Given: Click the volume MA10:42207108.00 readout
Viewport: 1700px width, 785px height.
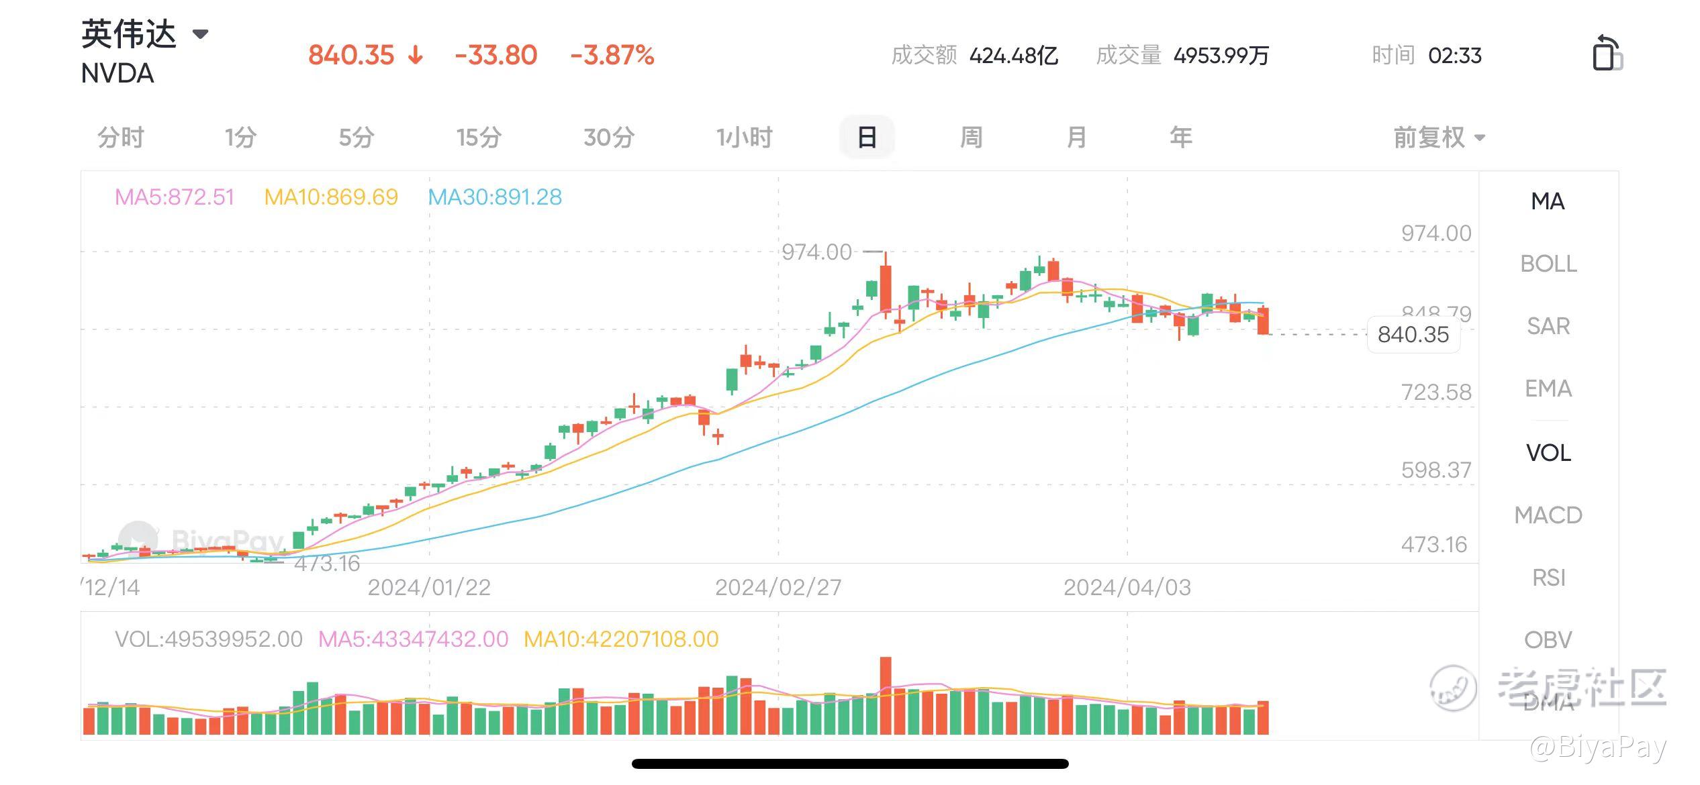Looking at the screenshot, I should [621, 639].
